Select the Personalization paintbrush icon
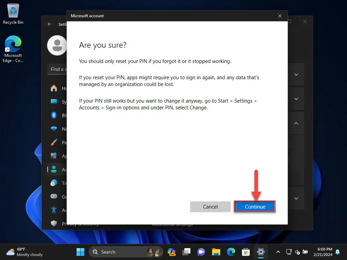Image resolution: width=347 pixels, height=260 pixels. (54, 143)
